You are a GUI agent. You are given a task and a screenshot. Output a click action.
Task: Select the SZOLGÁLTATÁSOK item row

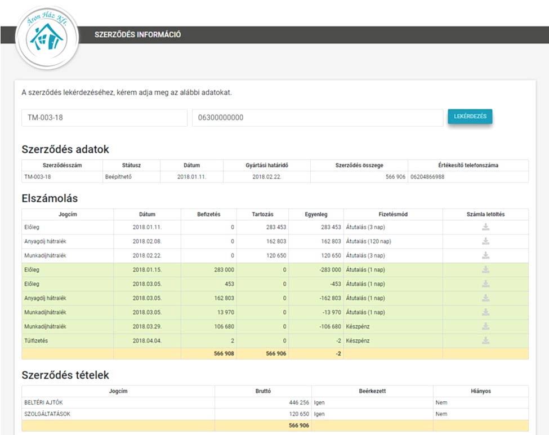point(118,414)
